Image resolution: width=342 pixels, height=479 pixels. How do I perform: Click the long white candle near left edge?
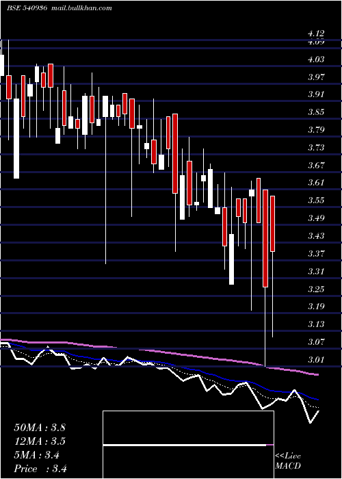[x=16, y=138]
